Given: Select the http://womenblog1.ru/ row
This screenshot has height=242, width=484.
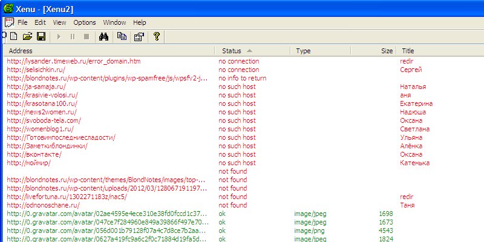Looking at the screenshot, I should pyautogui.click(x=244, y=129).
